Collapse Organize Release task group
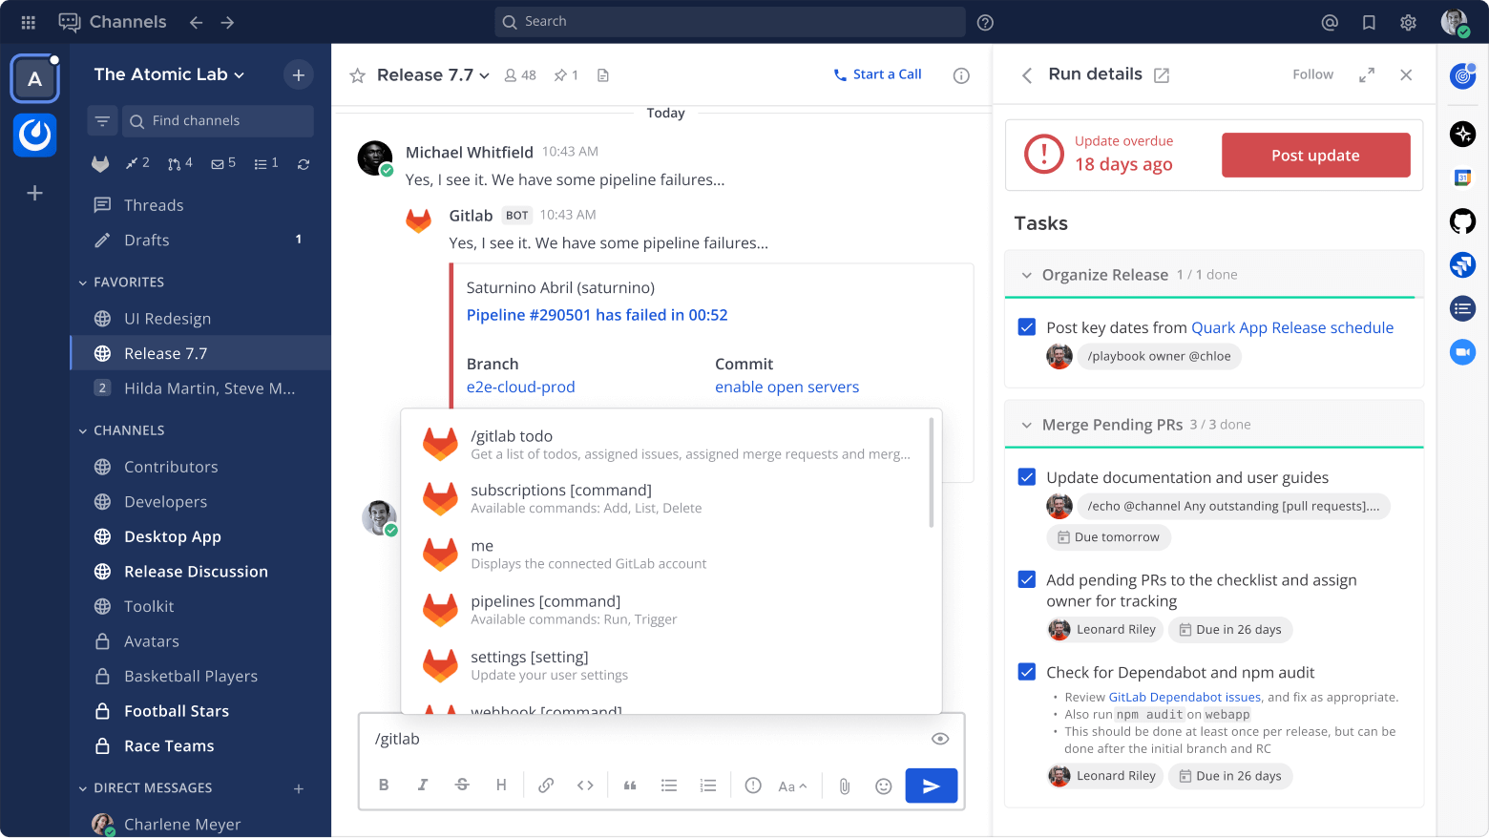1489x838 pixels. point(1027,275)
